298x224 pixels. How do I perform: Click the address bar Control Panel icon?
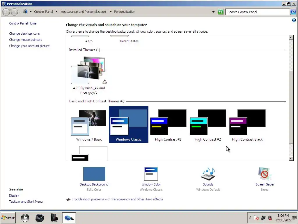pyautogui.click(x=26, y=12)
